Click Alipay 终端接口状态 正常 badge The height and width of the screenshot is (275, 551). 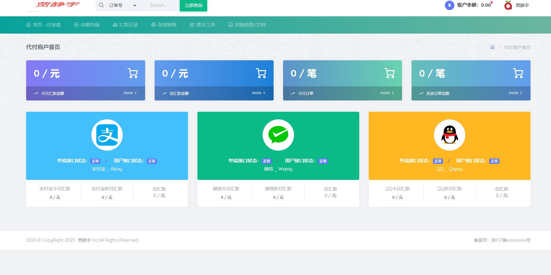coord(95,161)
